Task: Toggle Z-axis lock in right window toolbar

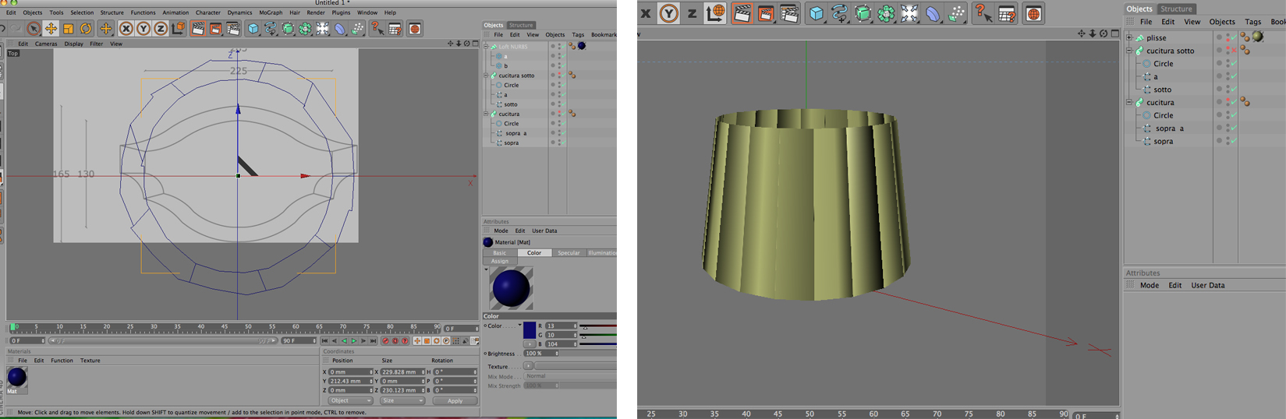Action: (x=691, y=13)
